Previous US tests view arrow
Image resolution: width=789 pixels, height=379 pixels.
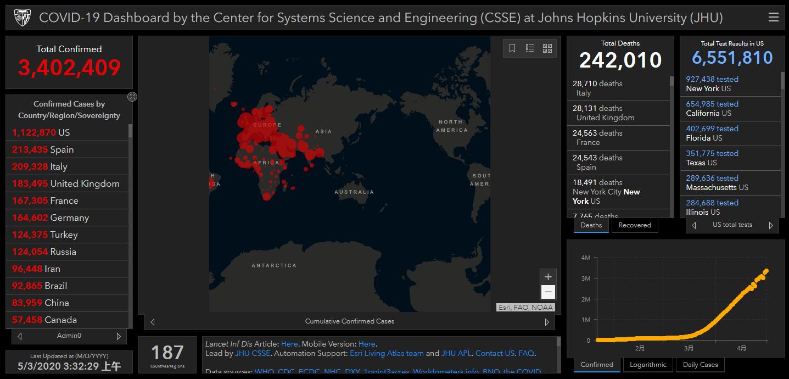pos(694,225)
